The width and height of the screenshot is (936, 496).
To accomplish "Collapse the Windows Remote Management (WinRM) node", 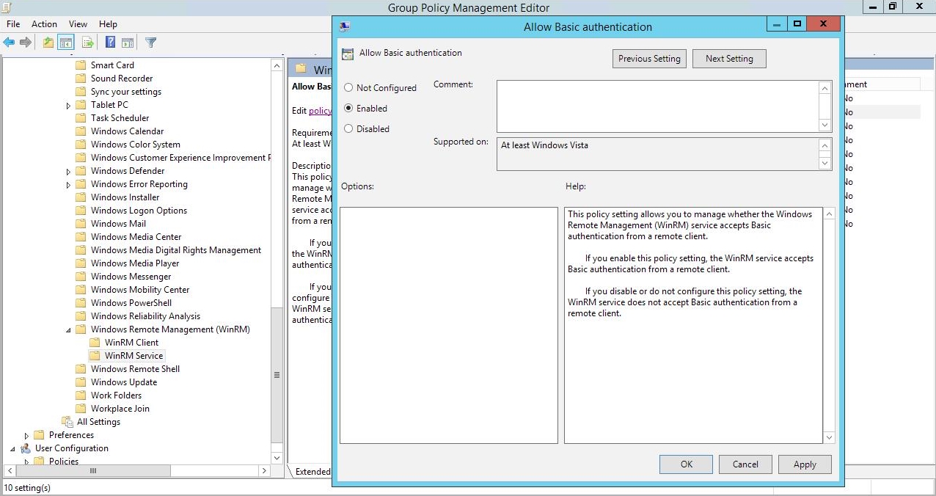I will tap(69, 330).
